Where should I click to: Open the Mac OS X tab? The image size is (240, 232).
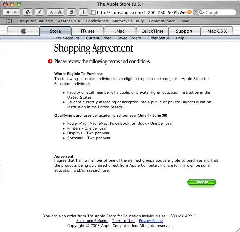click(x=217, y=31)
